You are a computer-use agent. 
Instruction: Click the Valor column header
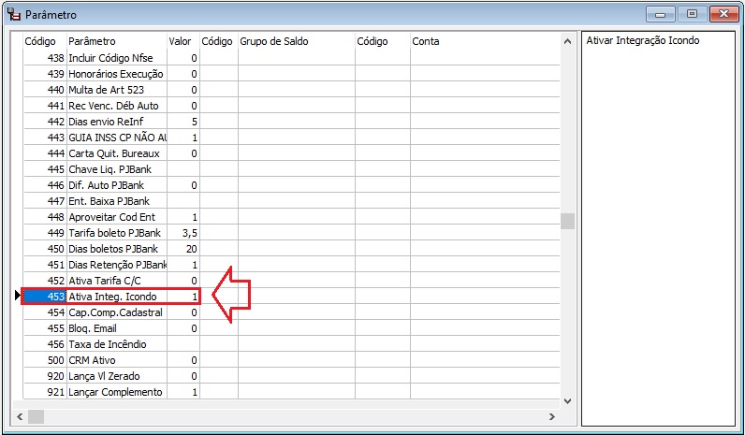[x=183, y=42]
